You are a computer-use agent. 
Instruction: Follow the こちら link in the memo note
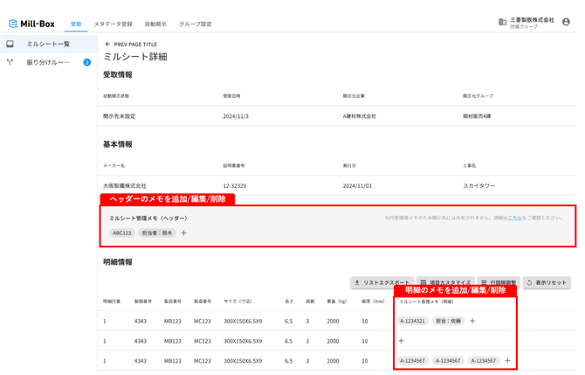tap(515, 218)
